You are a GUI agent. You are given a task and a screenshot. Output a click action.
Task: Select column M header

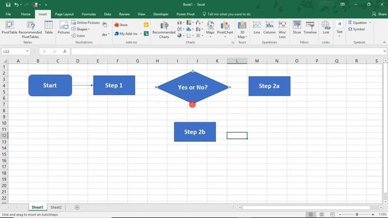(x=257, y=61)
